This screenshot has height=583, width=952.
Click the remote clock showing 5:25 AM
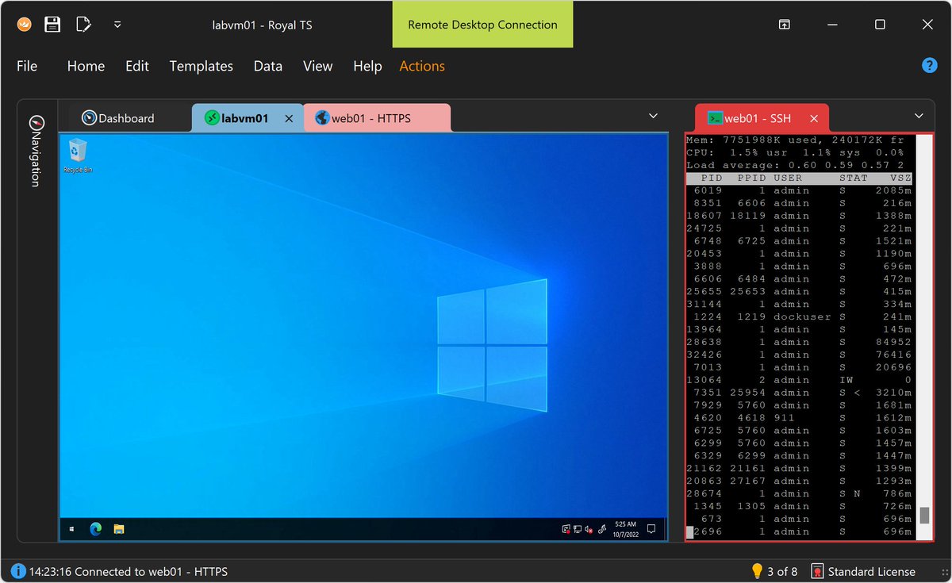pyautogui.click(x=626, y=529)
